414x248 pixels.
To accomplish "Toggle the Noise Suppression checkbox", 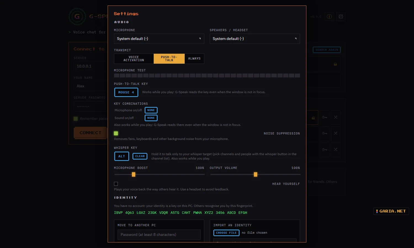I will point(116,133).
